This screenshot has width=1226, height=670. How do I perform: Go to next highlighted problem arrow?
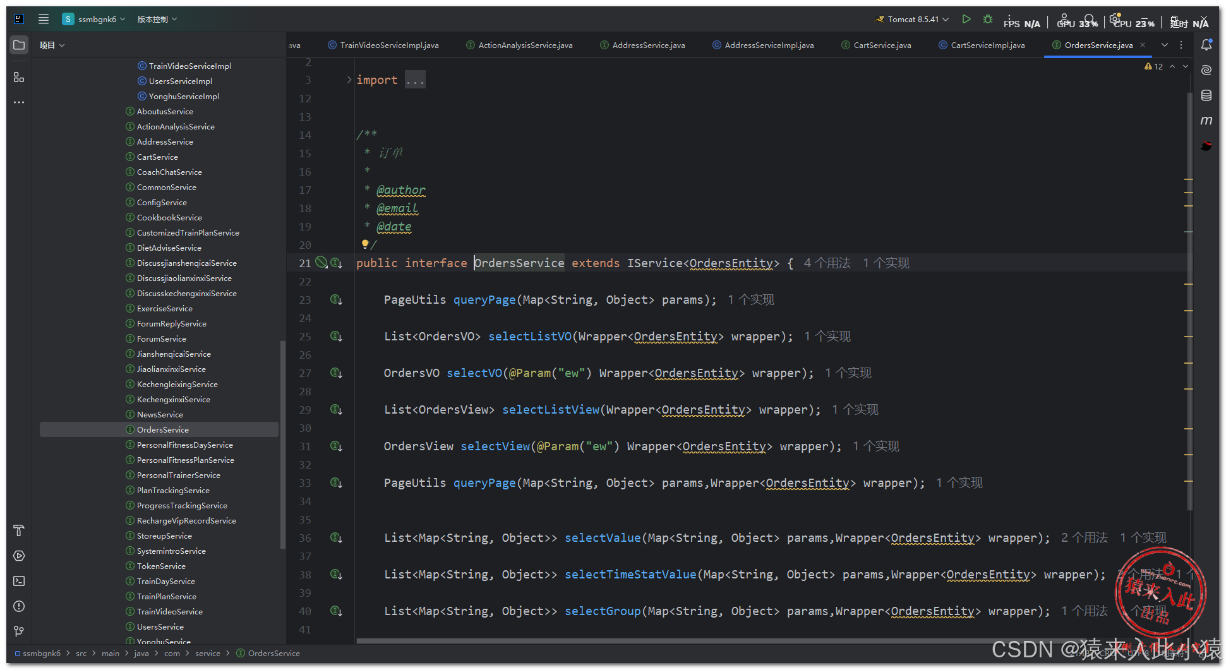point(1186,66)
